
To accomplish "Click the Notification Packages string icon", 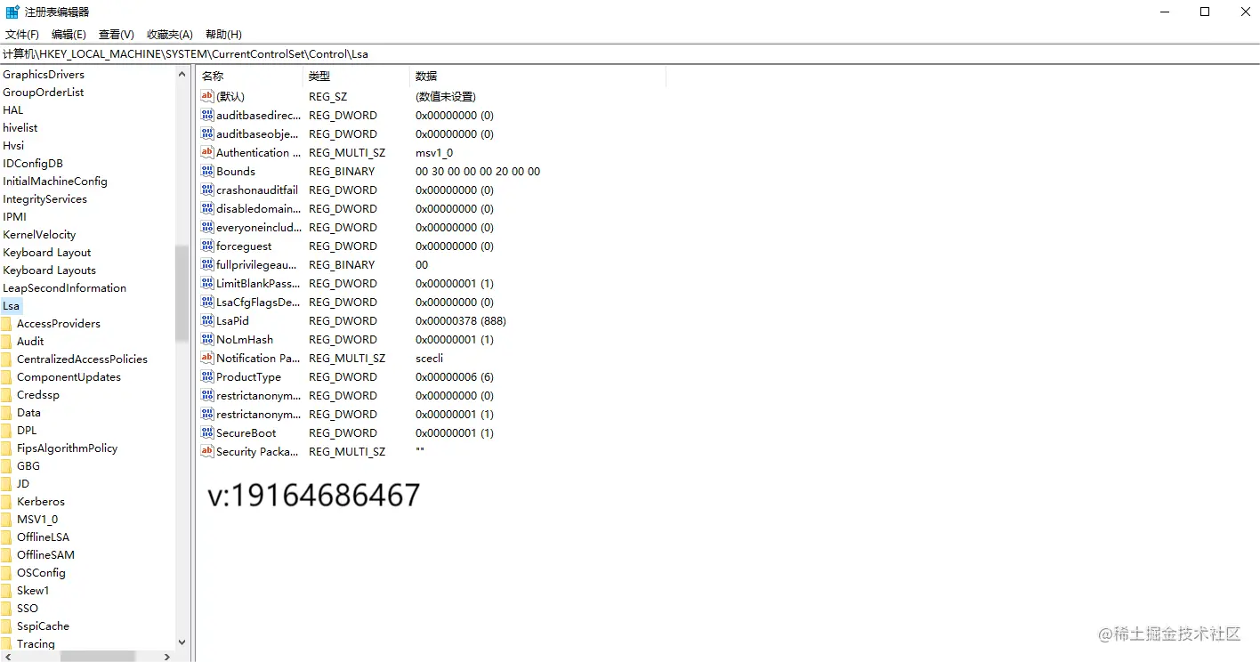I will (x=207, y=359).
